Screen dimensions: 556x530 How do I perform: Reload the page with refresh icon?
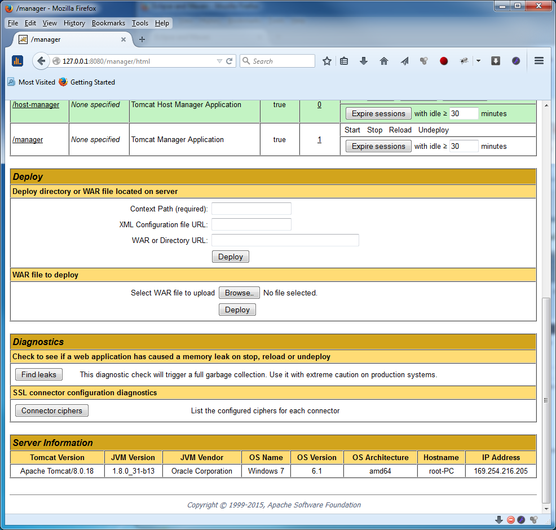tap(230, 61)
